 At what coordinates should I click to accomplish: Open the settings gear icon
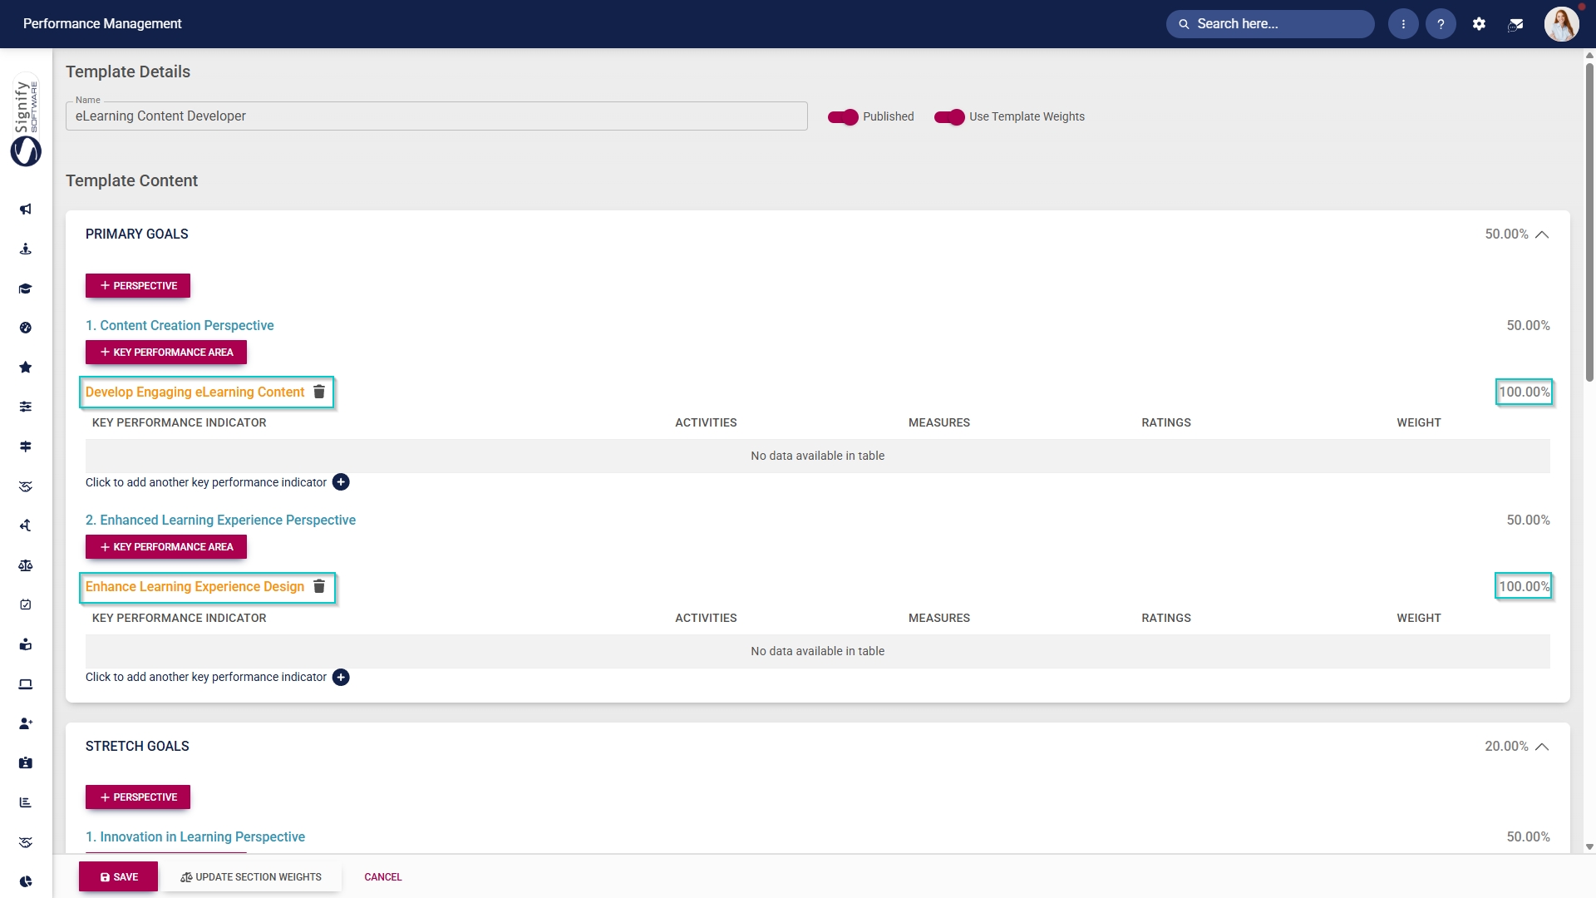(1479, 24)
